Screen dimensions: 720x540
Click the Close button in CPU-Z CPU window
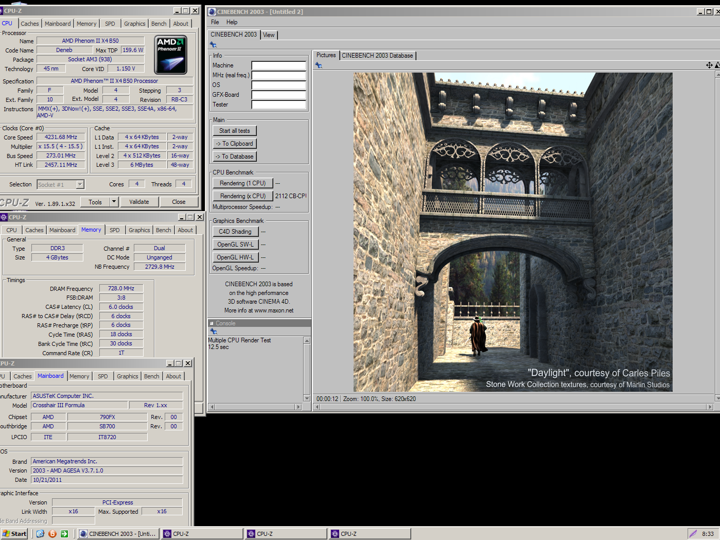tap(179, 202)
